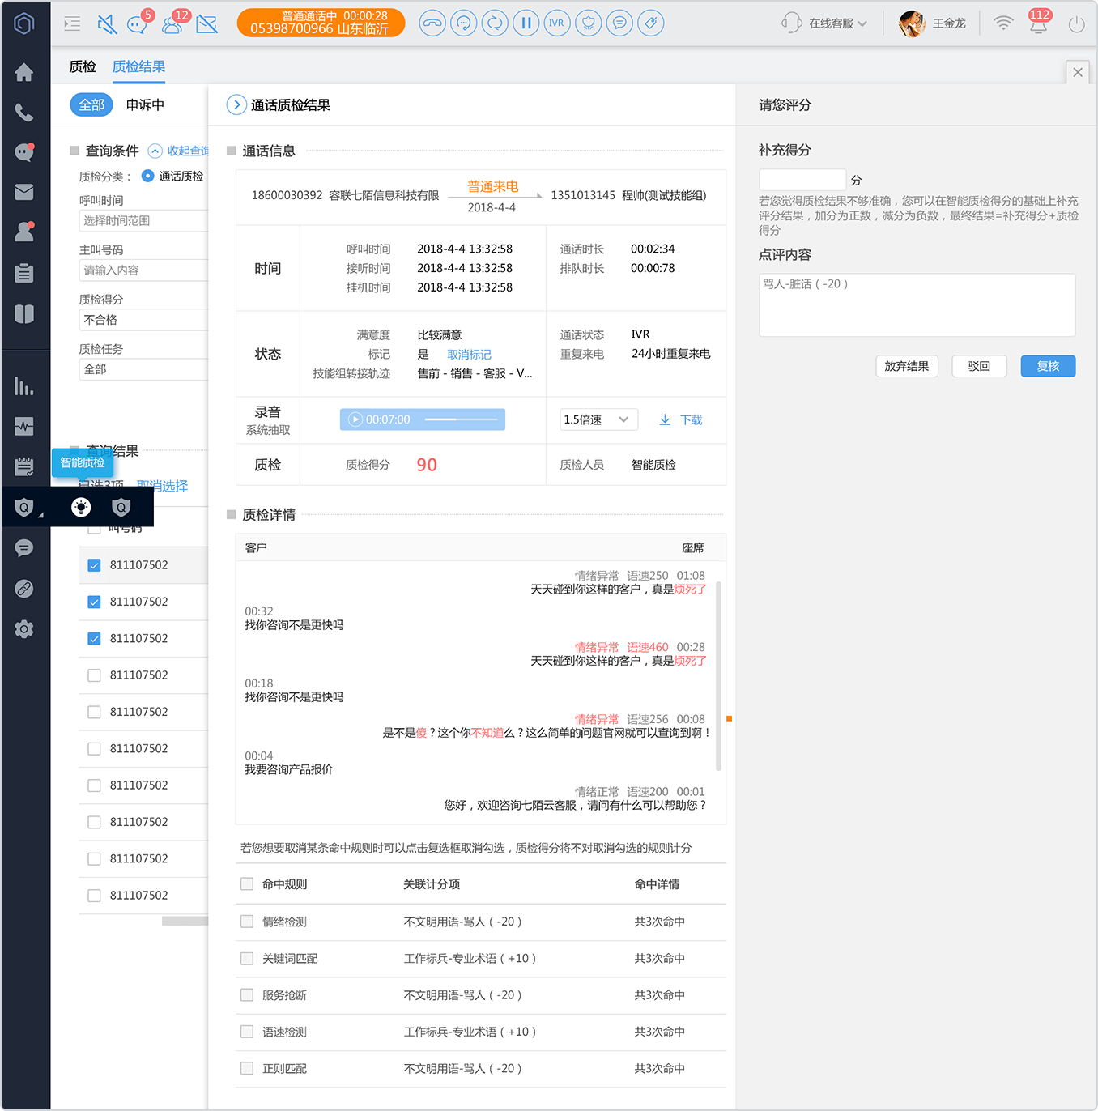
Task: Click the IVR transfer icon
Action: (556, 23)
